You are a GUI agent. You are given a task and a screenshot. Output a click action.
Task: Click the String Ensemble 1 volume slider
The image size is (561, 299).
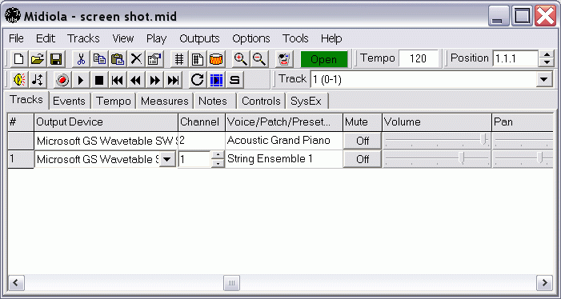pos(436,159)
